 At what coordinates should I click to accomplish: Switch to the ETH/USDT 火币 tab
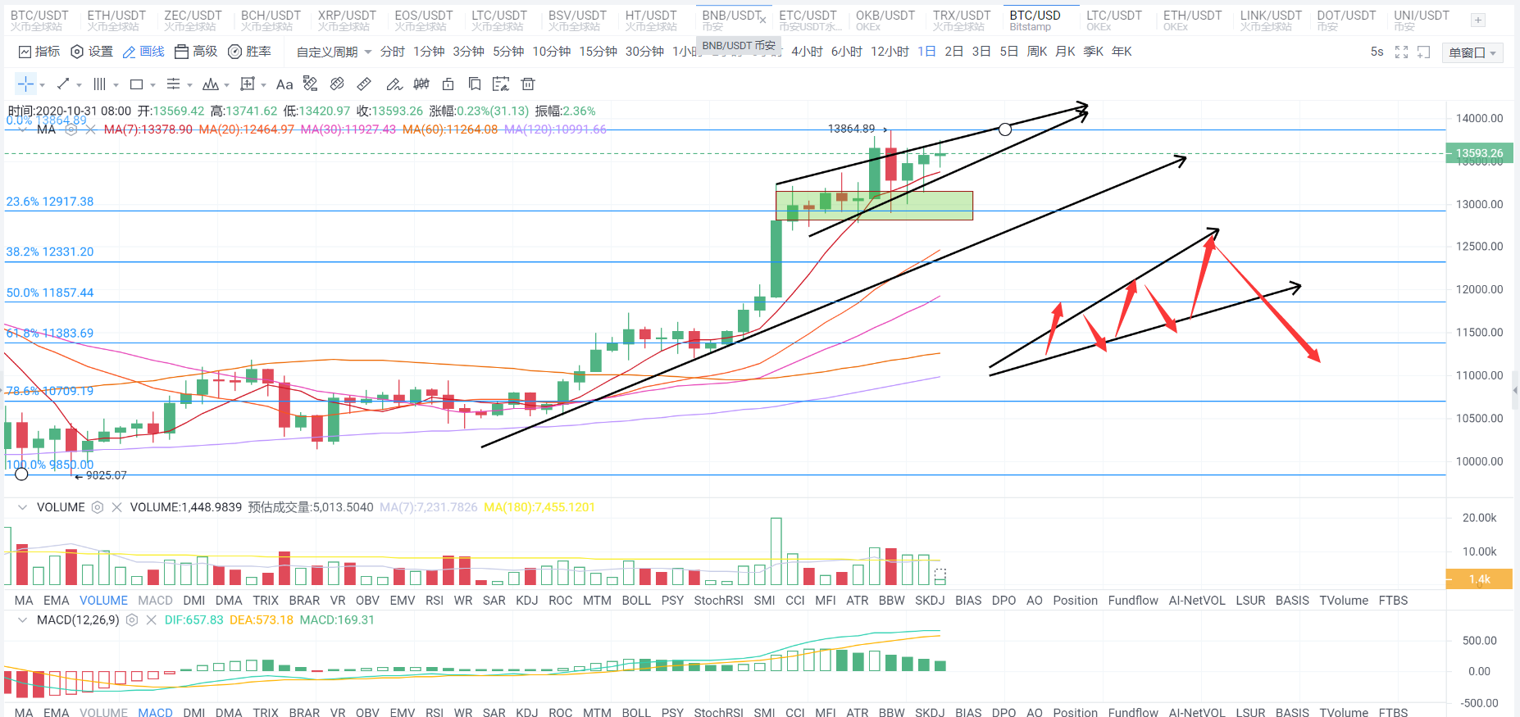pyautogui.click(x=116, y=20)
